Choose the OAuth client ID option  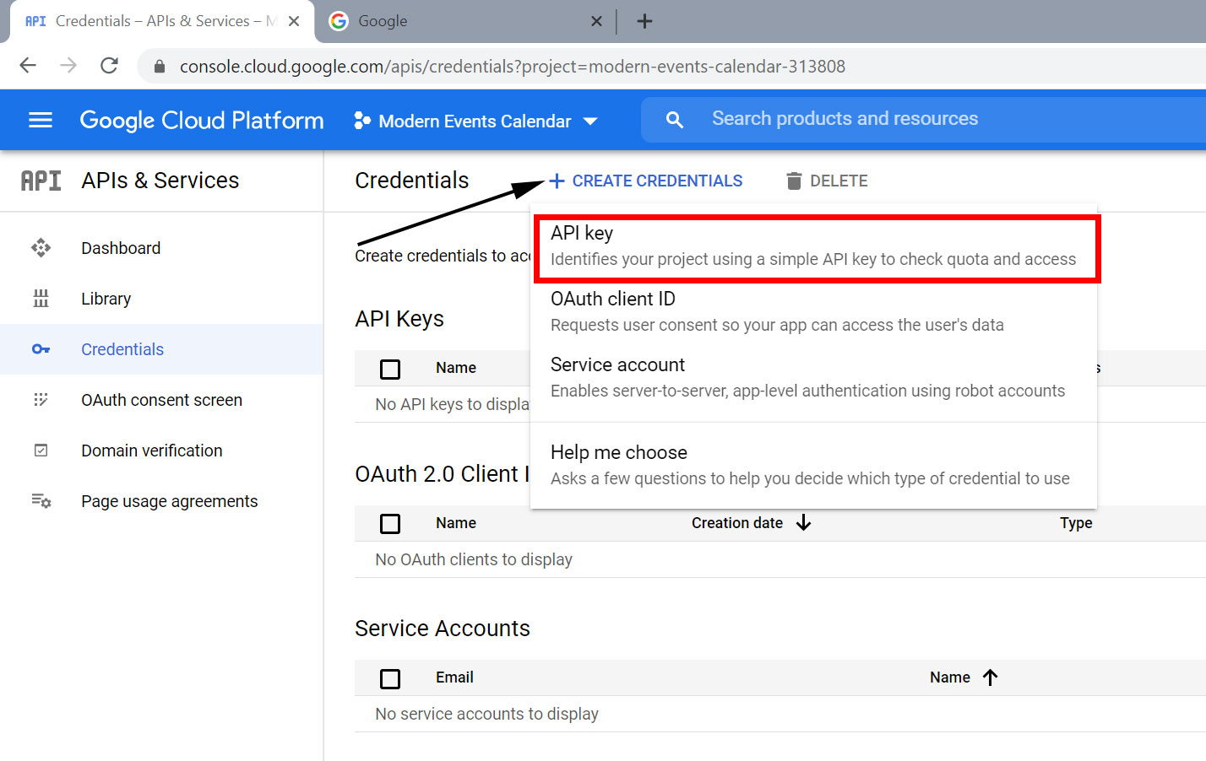click(x=814, y=312)
